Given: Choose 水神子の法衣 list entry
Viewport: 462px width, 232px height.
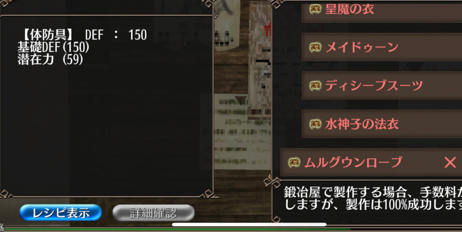Looking at the screenshot, I should coord(382,124).
